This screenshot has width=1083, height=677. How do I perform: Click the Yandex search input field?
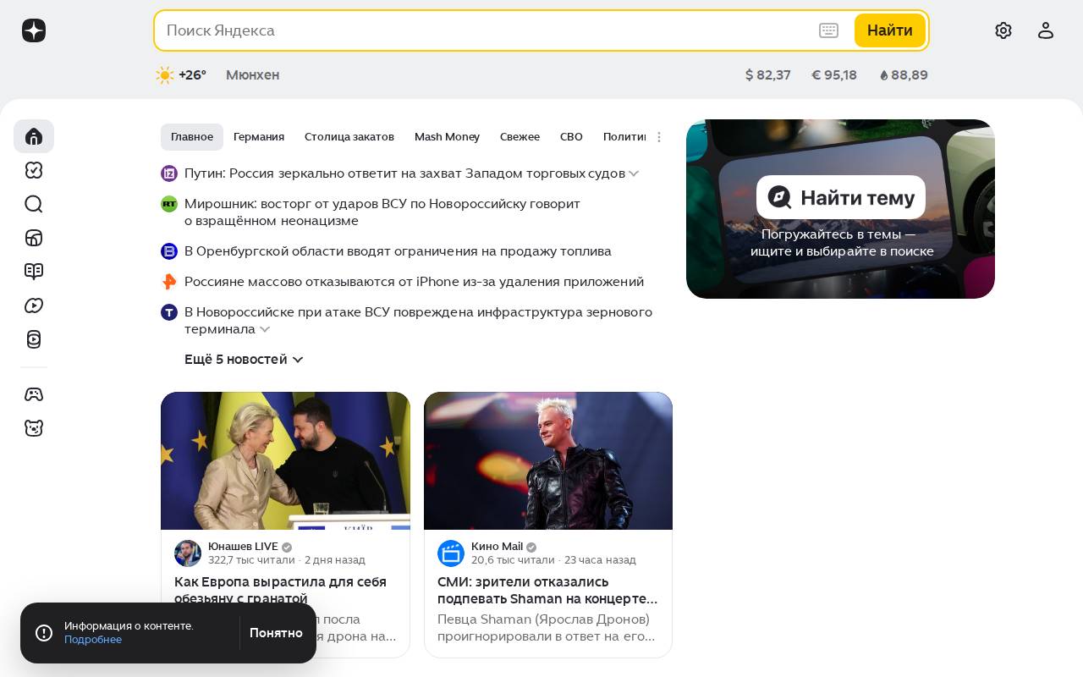click(487, 30)
